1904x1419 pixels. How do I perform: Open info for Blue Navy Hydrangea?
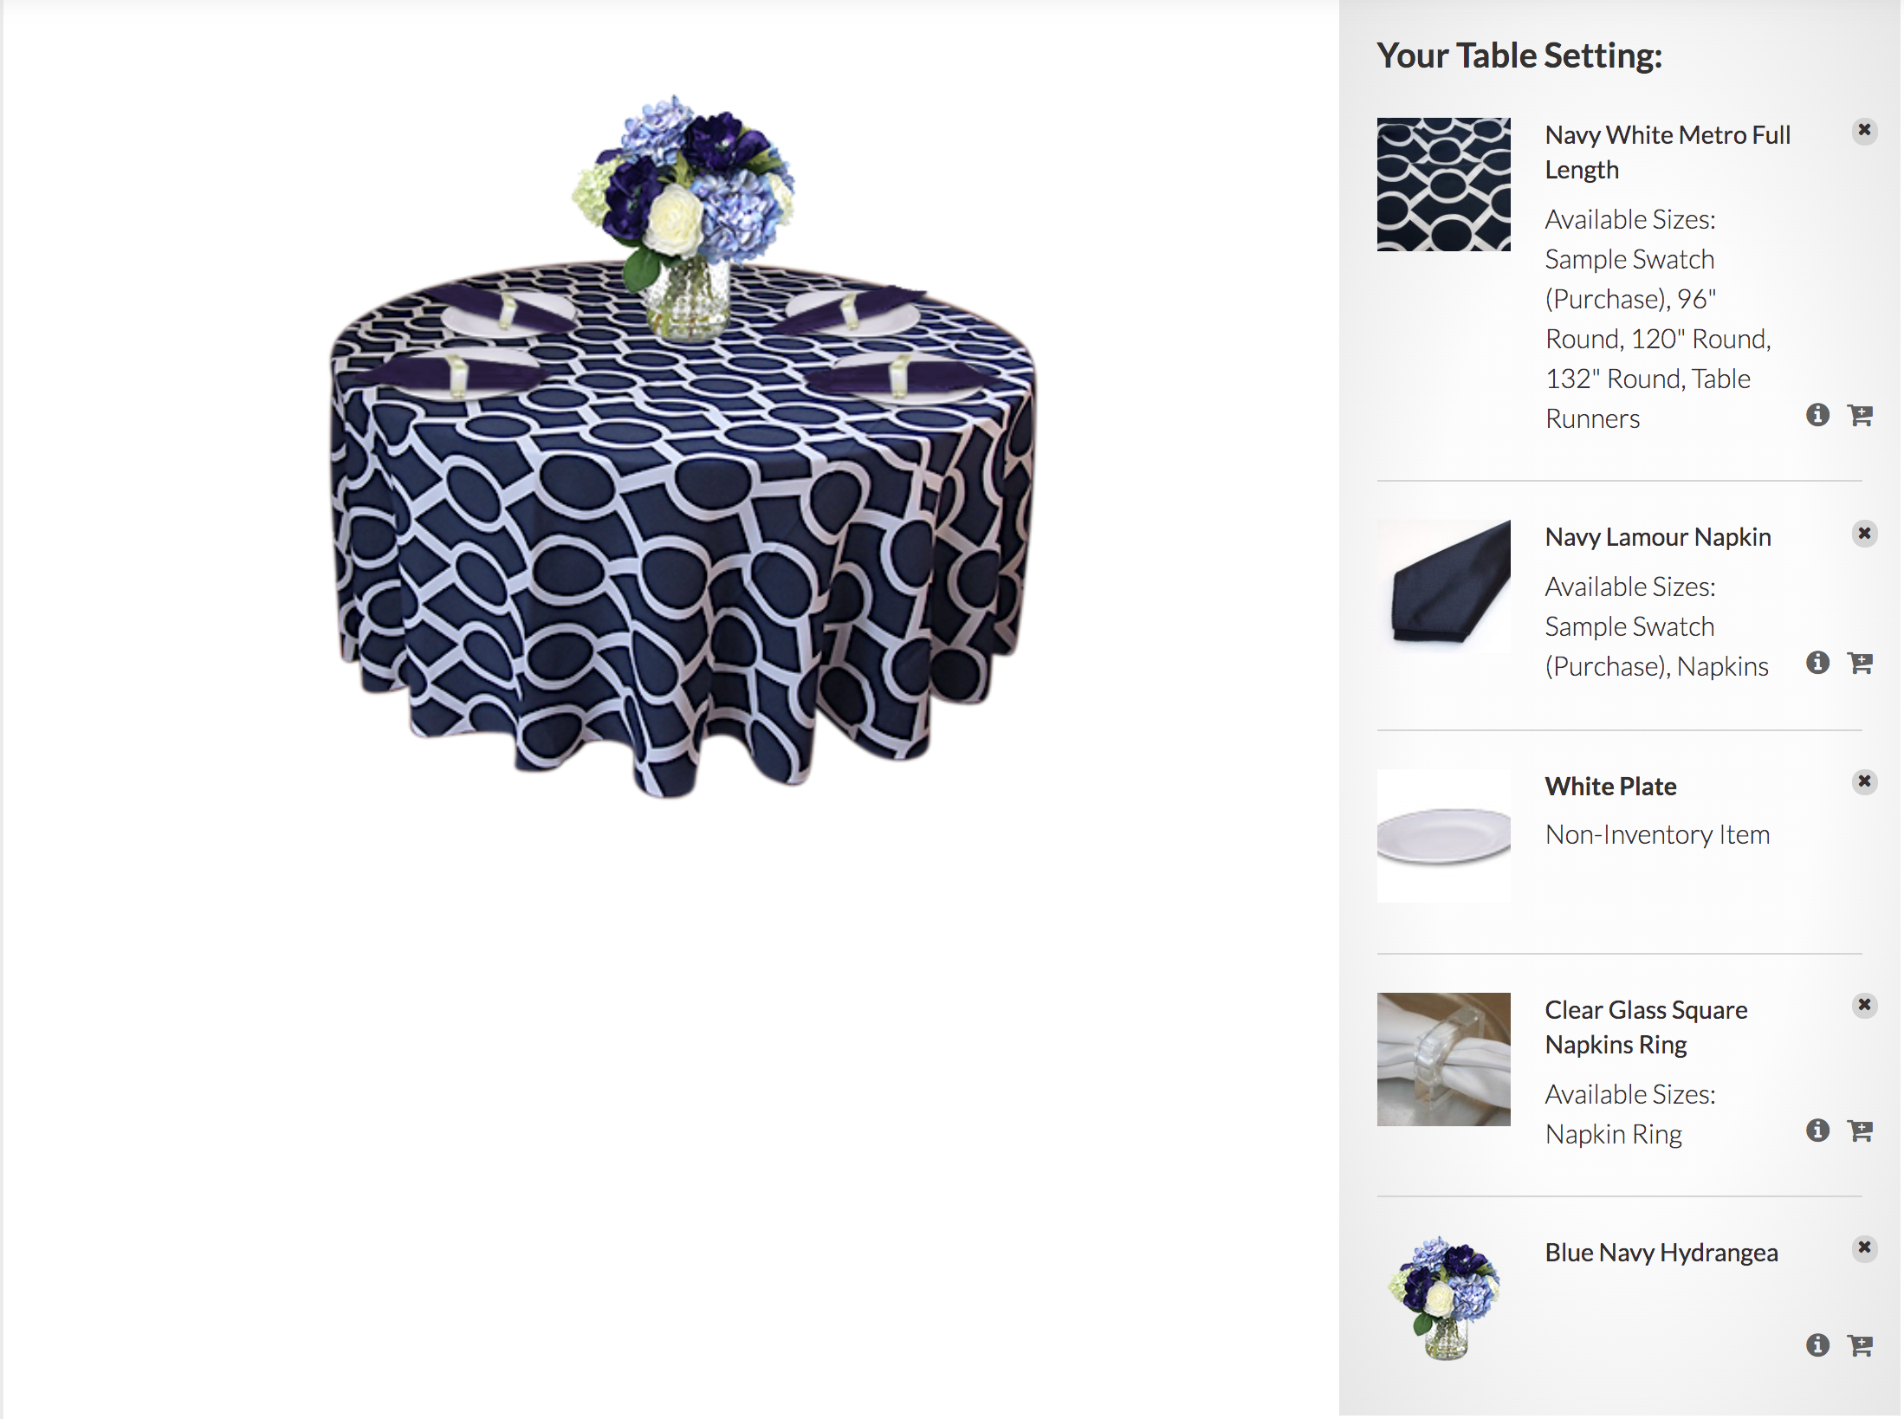coord(1817,1344)
